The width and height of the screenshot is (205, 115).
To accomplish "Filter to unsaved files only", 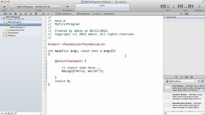I will (x=12, y=113).
